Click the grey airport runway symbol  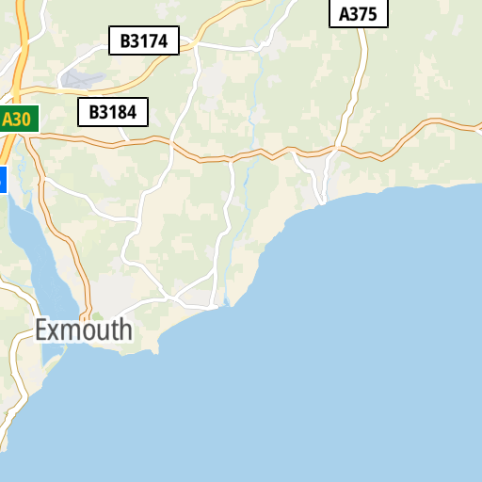pos(82,79)
